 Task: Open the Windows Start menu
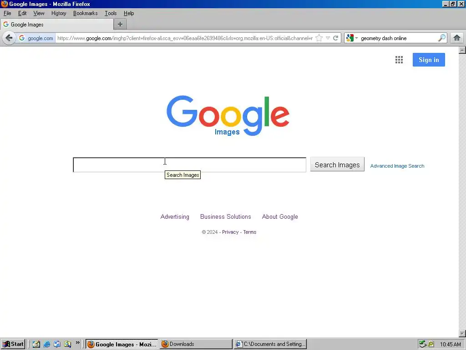pos(13,344)
